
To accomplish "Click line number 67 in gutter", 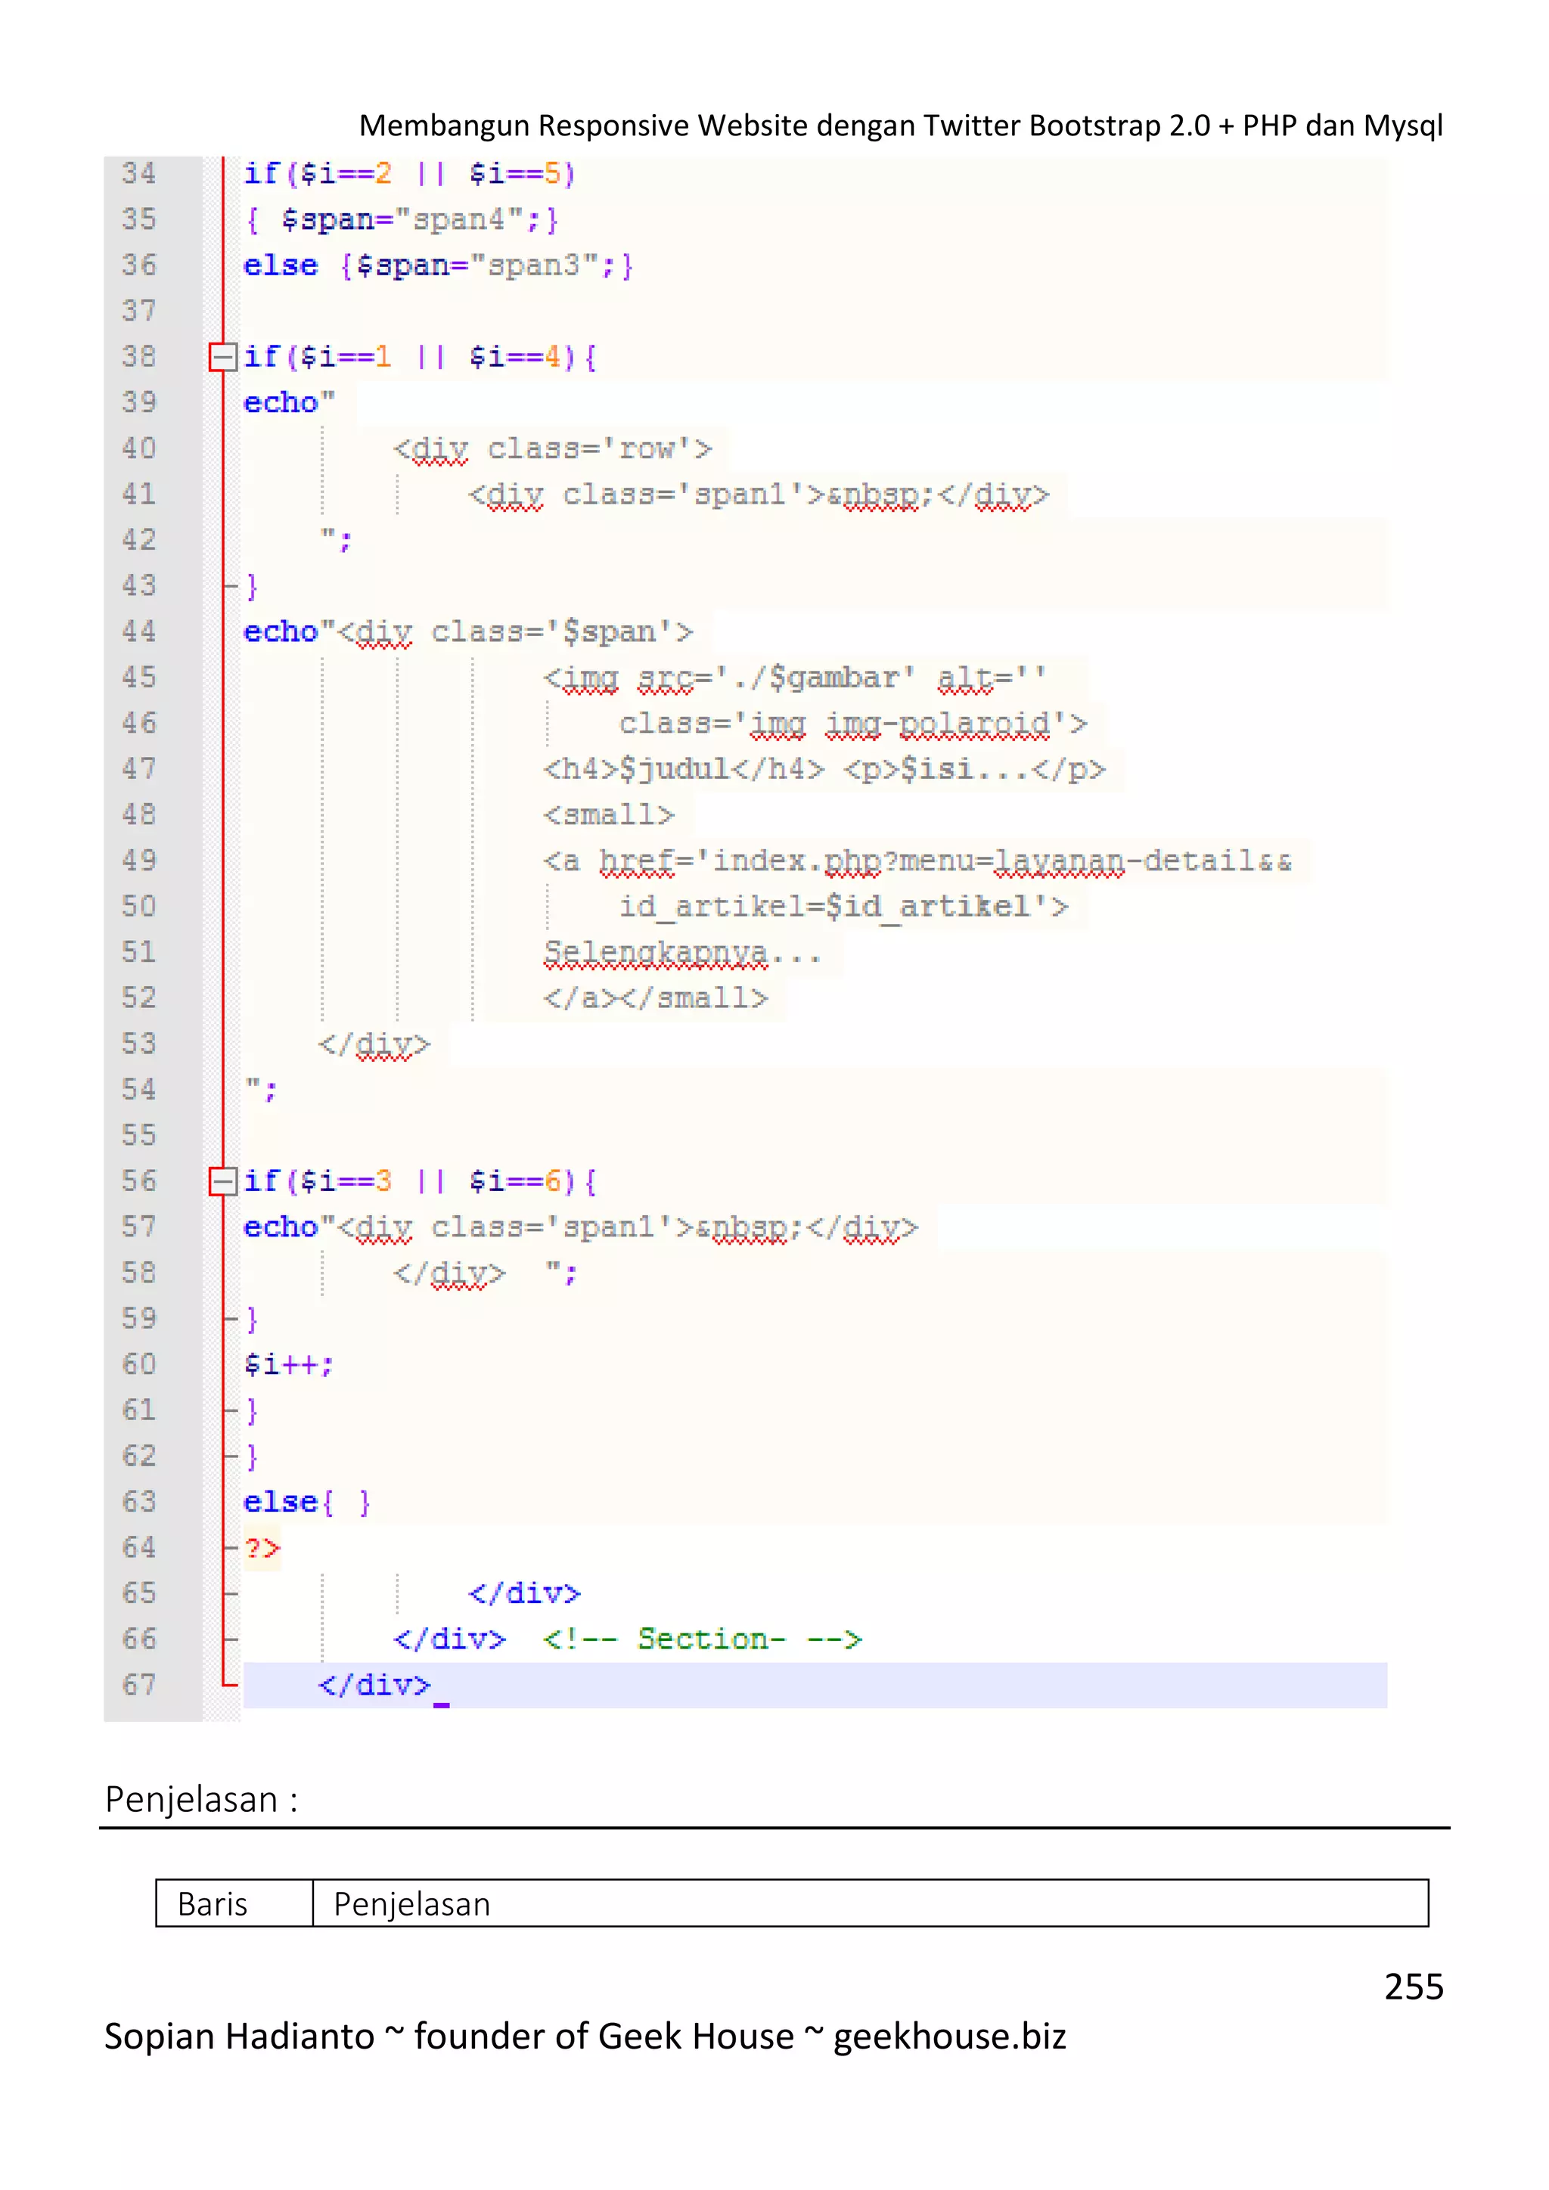I will tap(139, 1684).
